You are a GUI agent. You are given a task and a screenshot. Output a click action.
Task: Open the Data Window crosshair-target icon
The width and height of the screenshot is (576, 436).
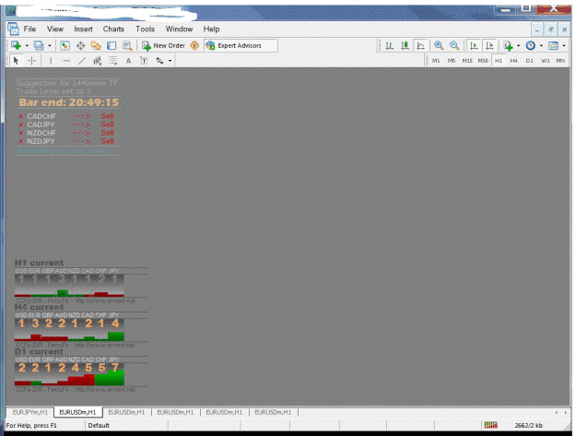80,45
